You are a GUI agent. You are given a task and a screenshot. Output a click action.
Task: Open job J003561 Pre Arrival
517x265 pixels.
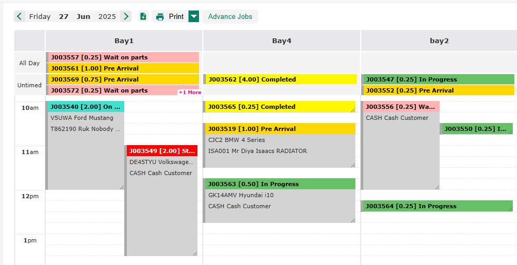[x=123, y=68]
